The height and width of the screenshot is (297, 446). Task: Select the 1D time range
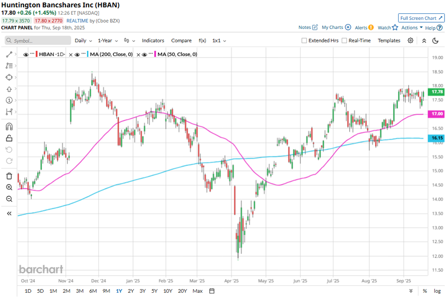(x=28, y=291)
